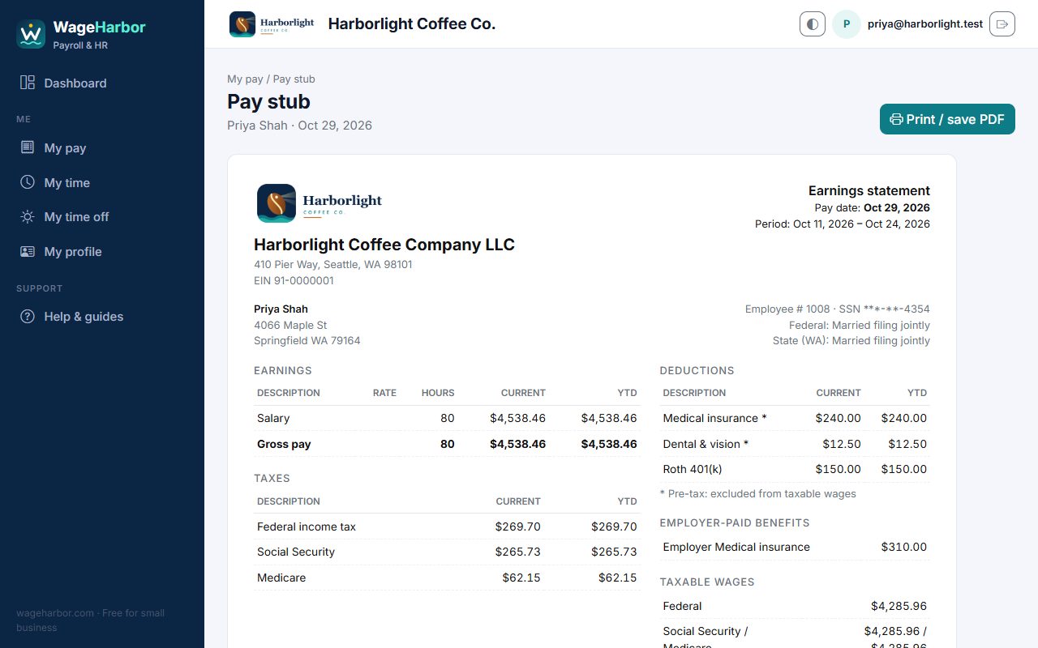Click the Pre-tax footnote text
The width and height of the screenshot is (1038, 648).
pos(758,493)
